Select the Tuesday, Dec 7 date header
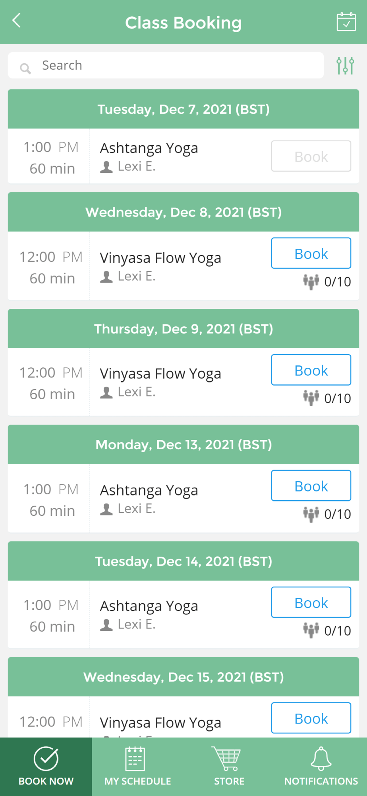Viewport: 367px width, 796px height. (x=183, y=109)
